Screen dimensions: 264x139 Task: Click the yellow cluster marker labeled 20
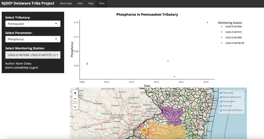(144, 130)
